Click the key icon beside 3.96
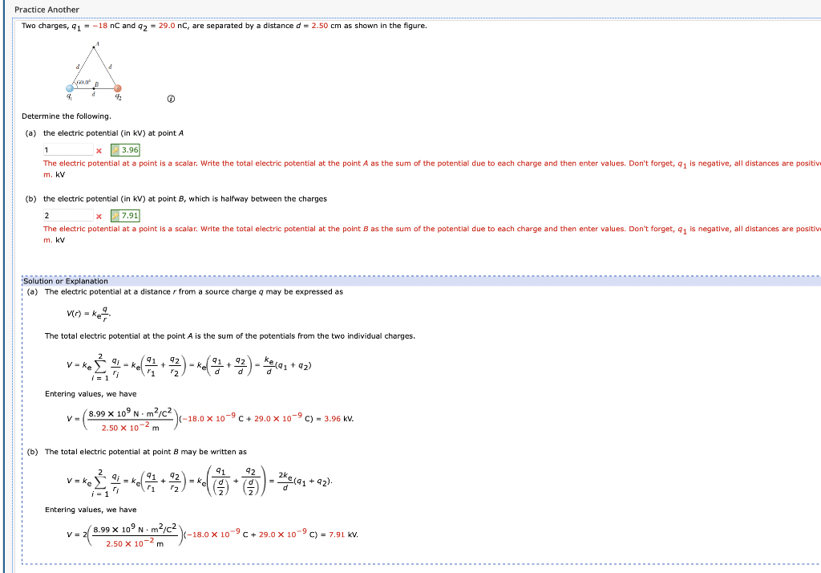 115,150
